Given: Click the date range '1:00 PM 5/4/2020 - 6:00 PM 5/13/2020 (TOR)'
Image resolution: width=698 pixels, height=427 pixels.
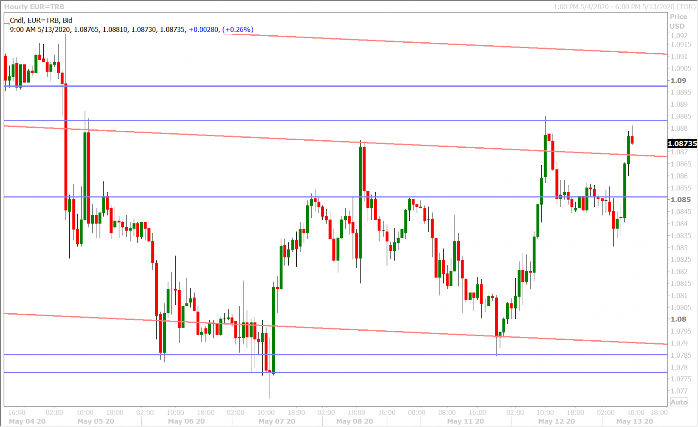Looking at the screenshot, I should tap(624, 7).
